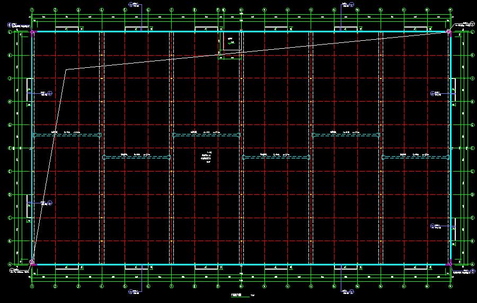Select magenta corner column at top-left
The image size is (477, 303).
pyautogui.click(x=32, y=32)
